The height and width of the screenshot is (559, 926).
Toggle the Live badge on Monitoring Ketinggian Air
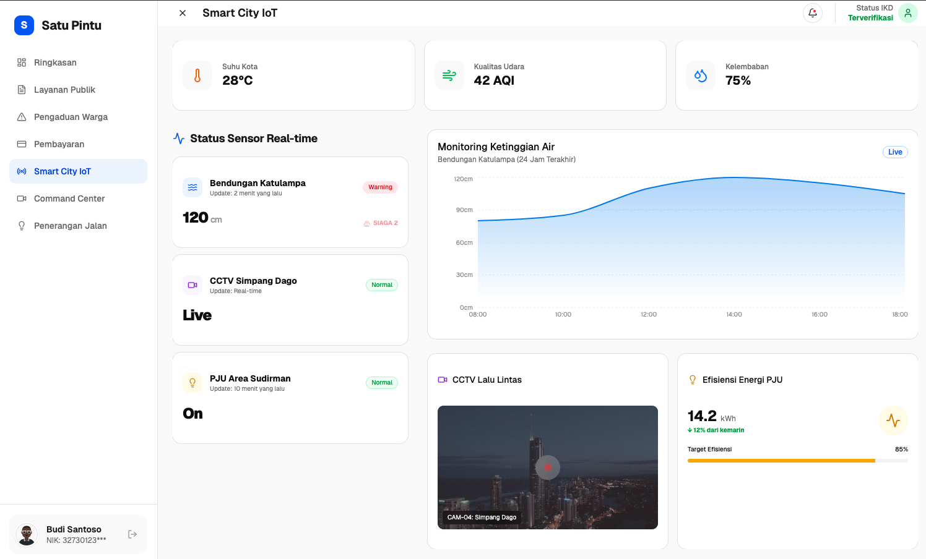coord(895,151)
